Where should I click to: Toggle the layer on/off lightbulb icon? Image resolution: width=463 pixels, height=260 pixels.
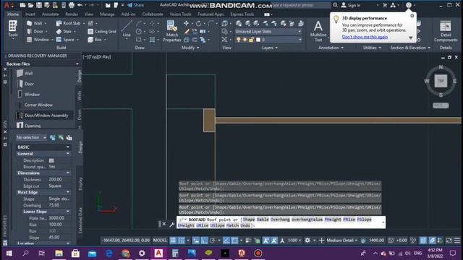pos(238,40)
